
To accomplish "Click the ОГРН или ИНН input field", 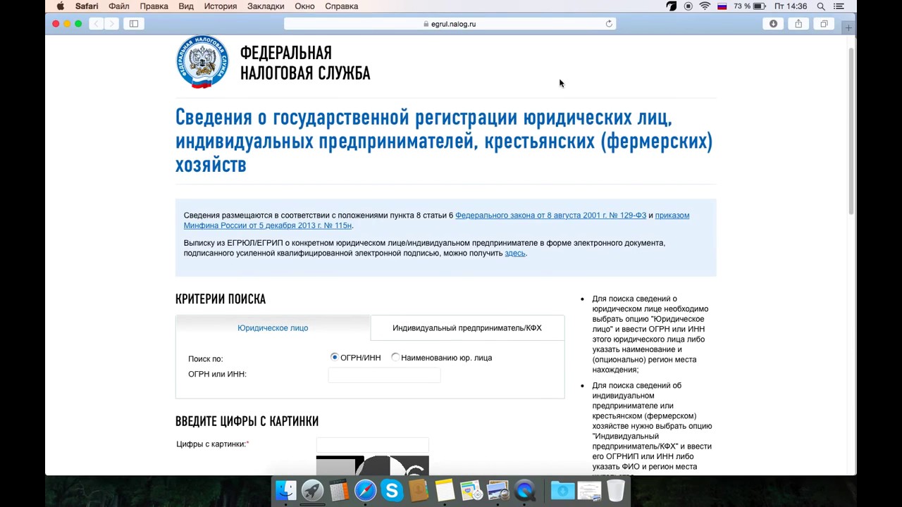I will 384,375.
